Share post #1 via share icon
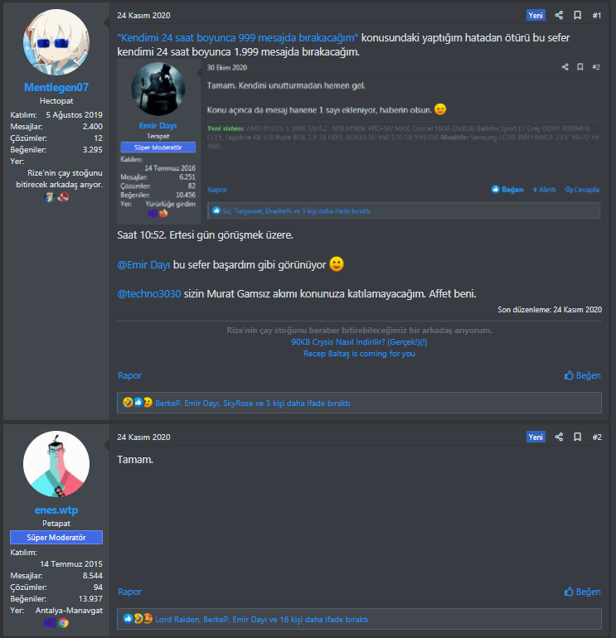The height and width of the screenshot is (638, 616). click(x=559, y=16)
